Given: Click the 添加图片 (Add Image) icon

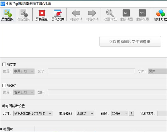Looking at the screenshot, I should pyautogui.click(x=8, y=13).
